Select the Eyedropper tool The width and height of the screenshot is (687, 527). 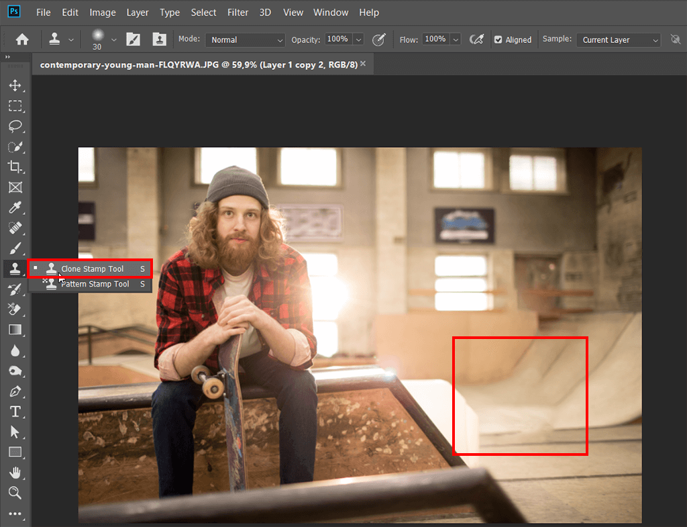15,207
